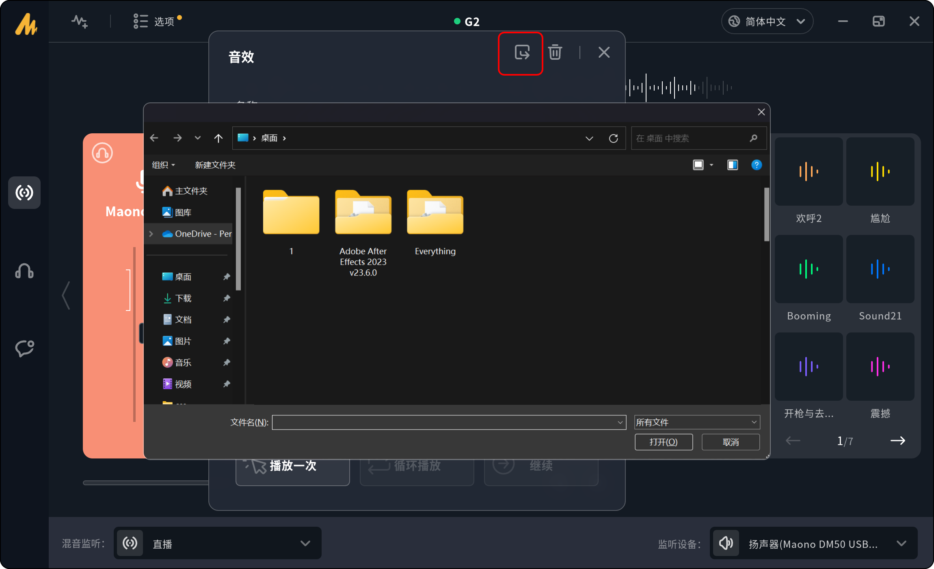The height and width of the screenshot is (569, 934).
Task: Play the Sound21 sound pad
Action: click(880, 269)
